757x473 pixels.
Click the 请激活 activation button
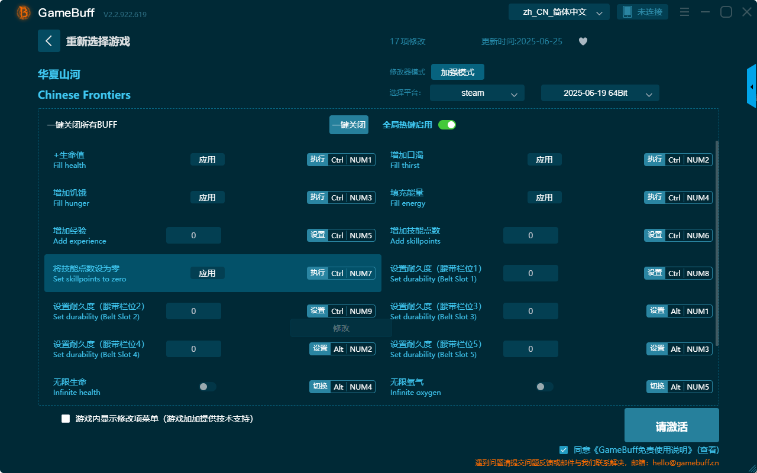pos(671,425)
